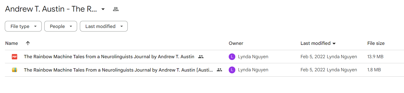
Task: Open the People filter dropdown
Action: pos(61,26)
